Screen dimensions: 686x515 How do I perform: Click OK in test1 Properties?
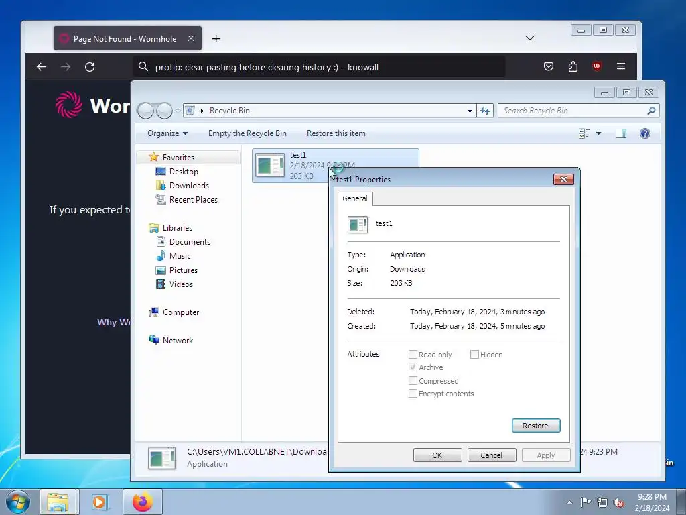tap(437, 455)
